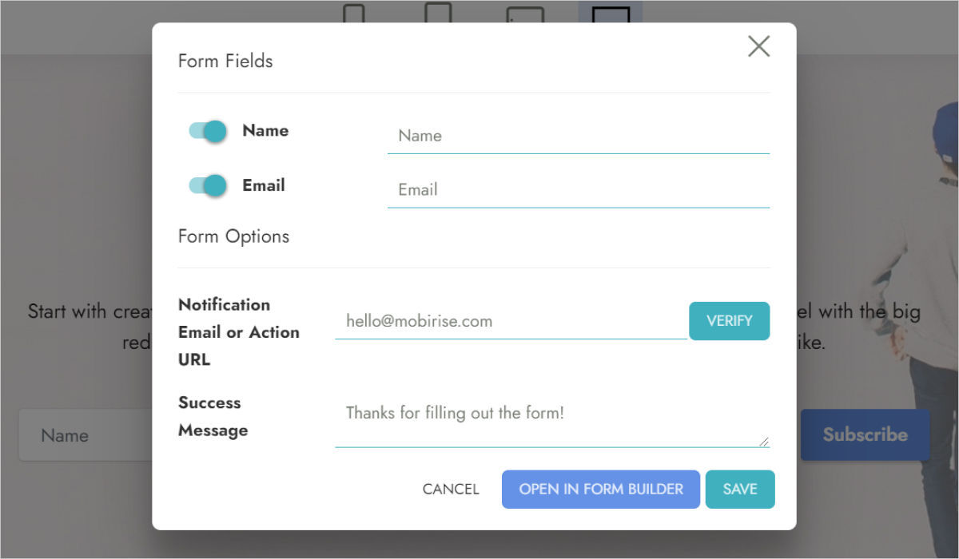Click the Email toggle label text
The height and width of the screenshot is (559, 959).
pyautogui.click(x=264, y=185)
